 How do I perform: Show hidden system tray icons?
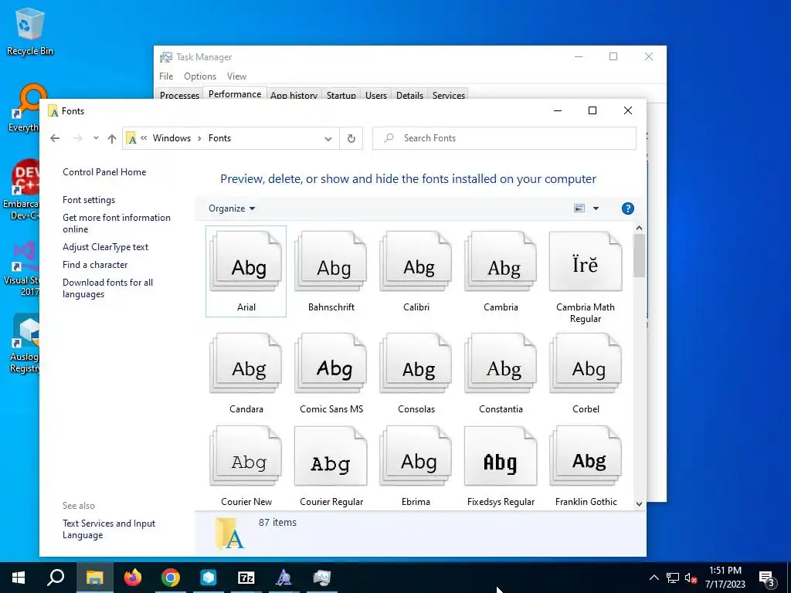[x=654, y=578]
